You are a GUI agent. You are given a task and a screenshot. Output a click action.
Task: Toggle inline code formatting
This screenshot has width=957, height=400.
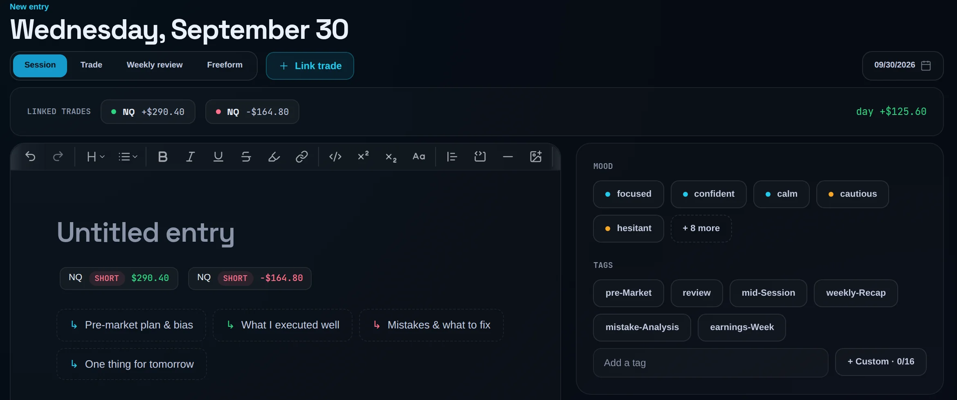pos(335,157)
